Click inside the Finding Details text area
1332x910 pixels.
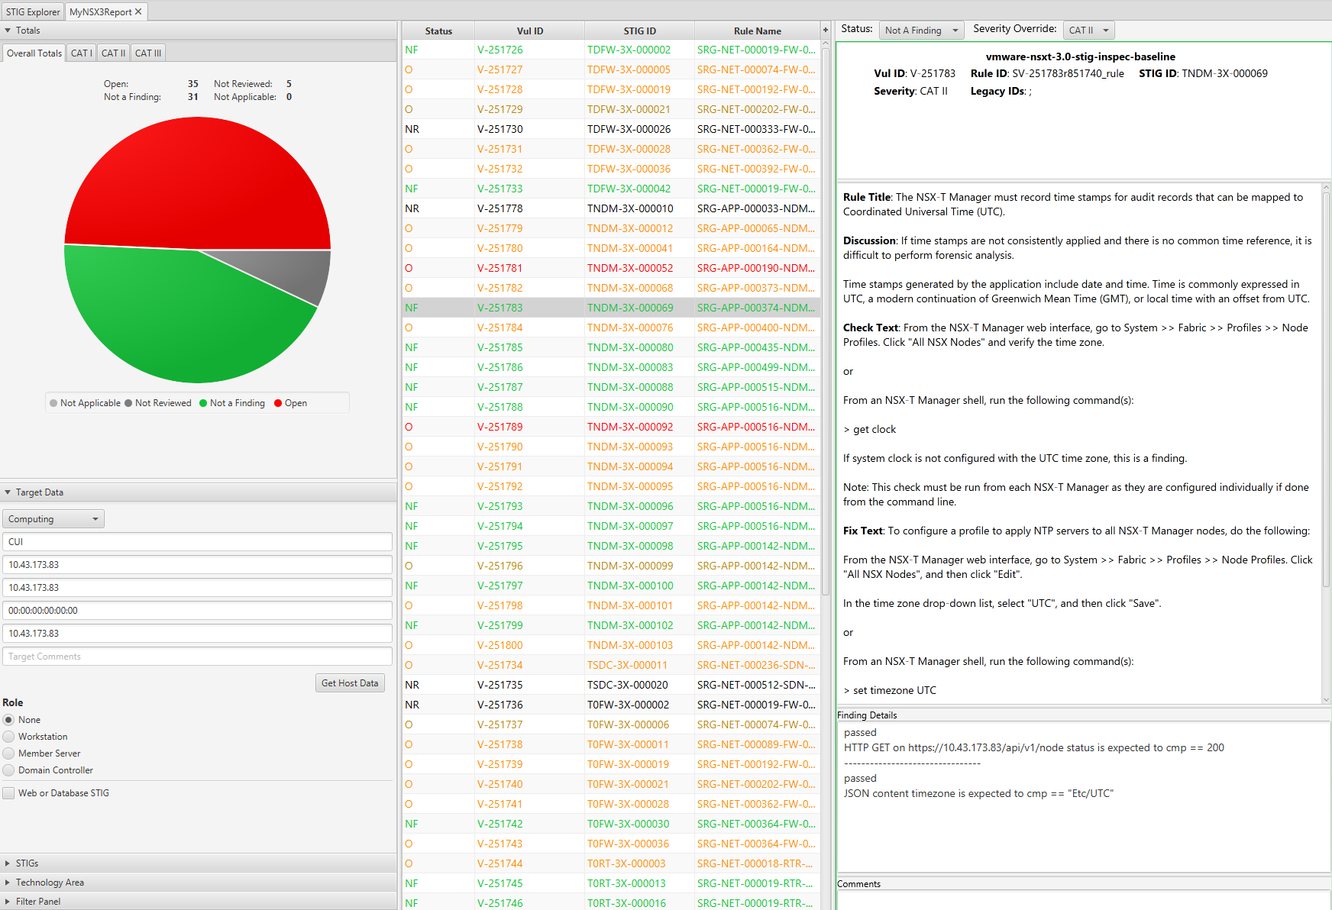[x=1084, y=796]
